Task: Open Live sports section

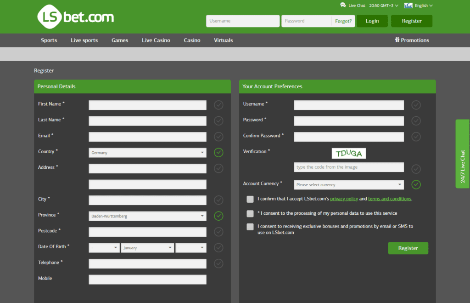Action: point(84,40)
